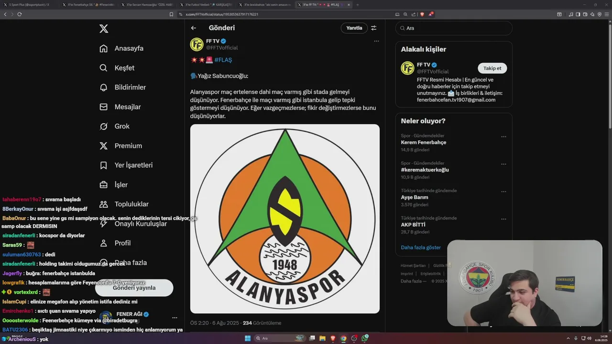Click the browser reload button
This screenshot has height=344, width=612.
point(20,14)
